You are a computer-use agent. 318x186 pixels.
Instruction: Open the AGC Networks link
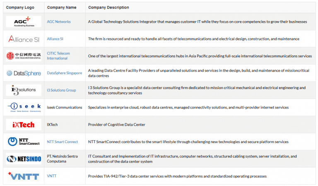(59, 21)
